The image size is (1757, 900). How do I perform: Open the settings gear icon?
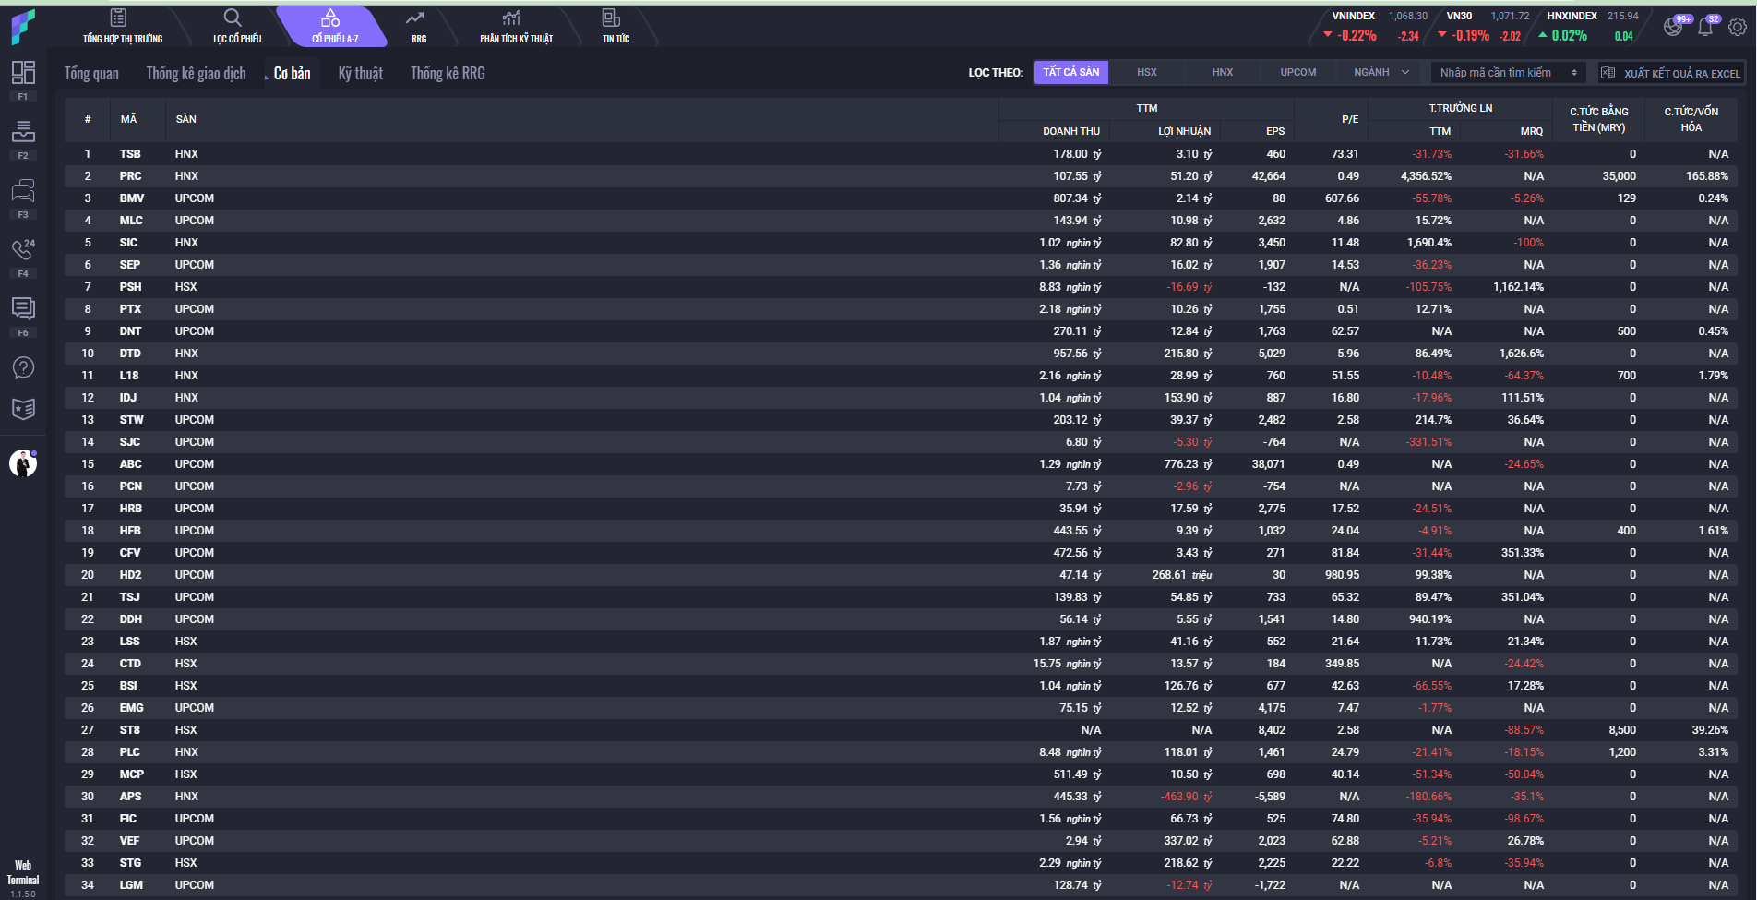pos(1737,27)
